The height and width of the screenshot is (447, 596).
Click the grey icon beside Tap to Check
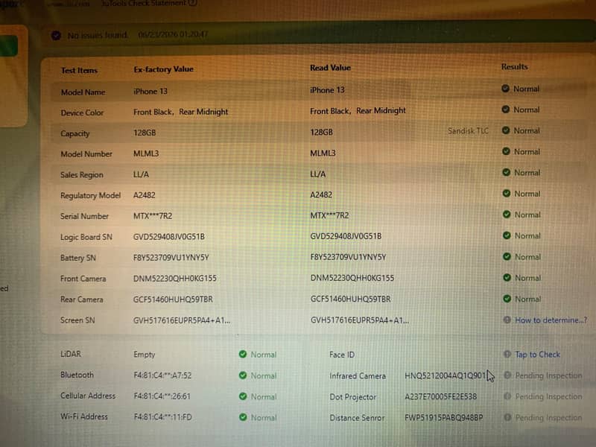click(507, 355)
